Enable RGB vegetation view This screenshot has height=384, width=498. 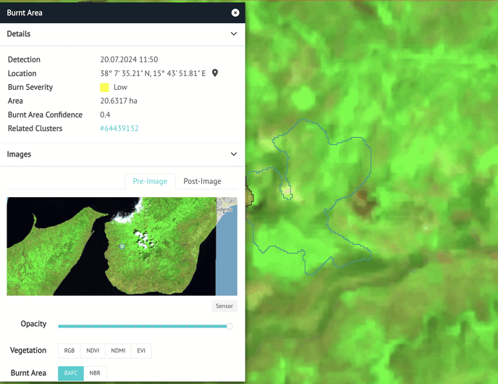click(69, 351)
